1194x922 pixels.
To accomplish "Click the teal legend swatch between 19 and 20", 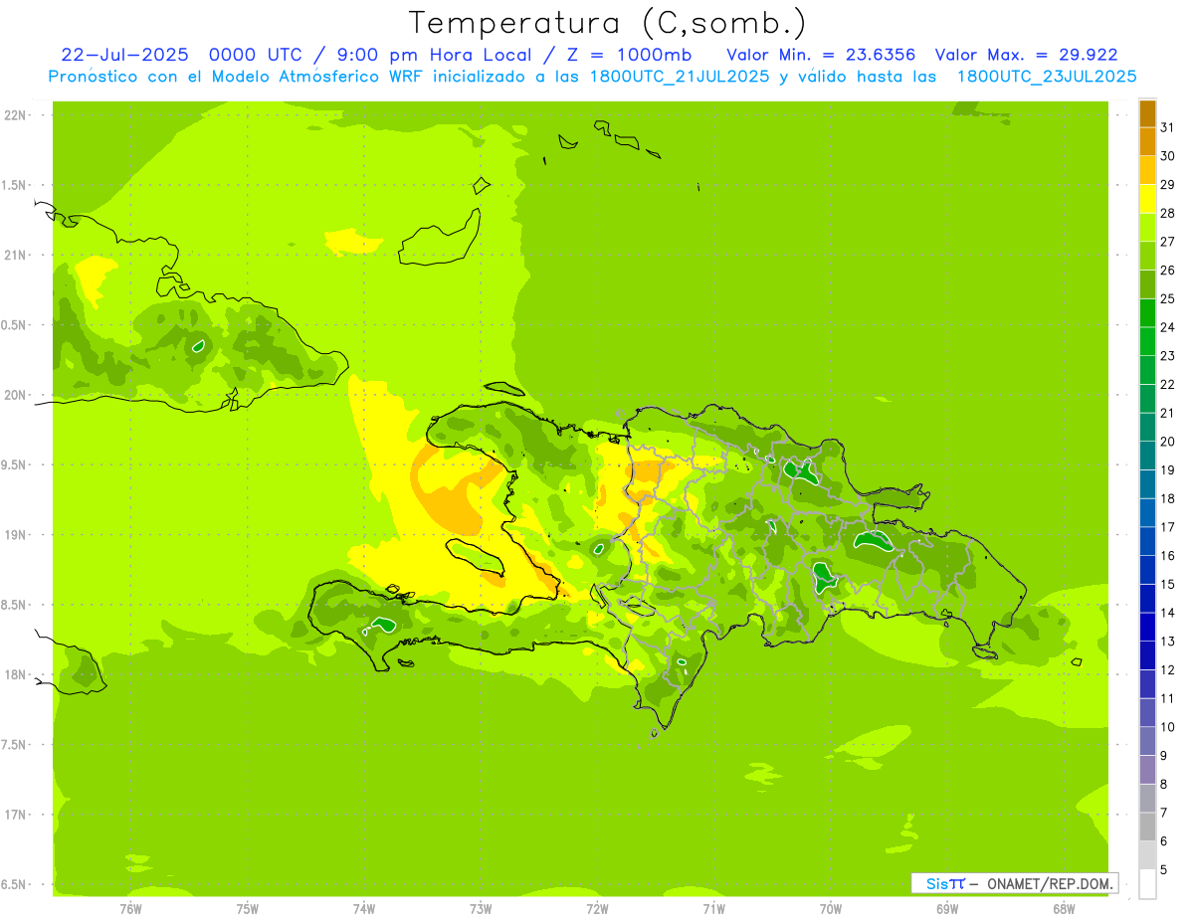I will click(x=1147, y=456).
